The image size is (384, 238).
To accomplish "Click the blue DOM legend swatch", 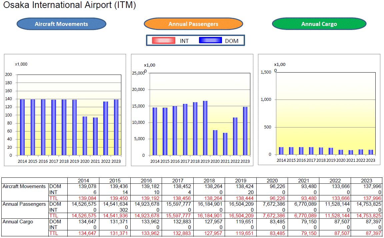I will coord(210,40).
